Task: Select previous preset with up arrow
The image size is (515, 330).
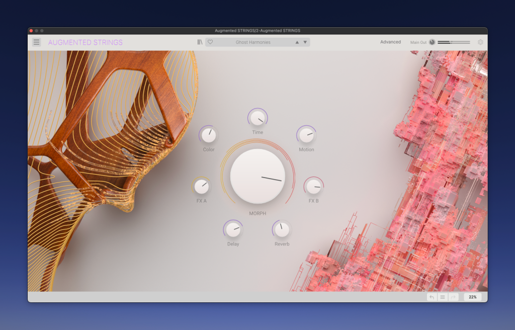Action: tap(297, 42)
